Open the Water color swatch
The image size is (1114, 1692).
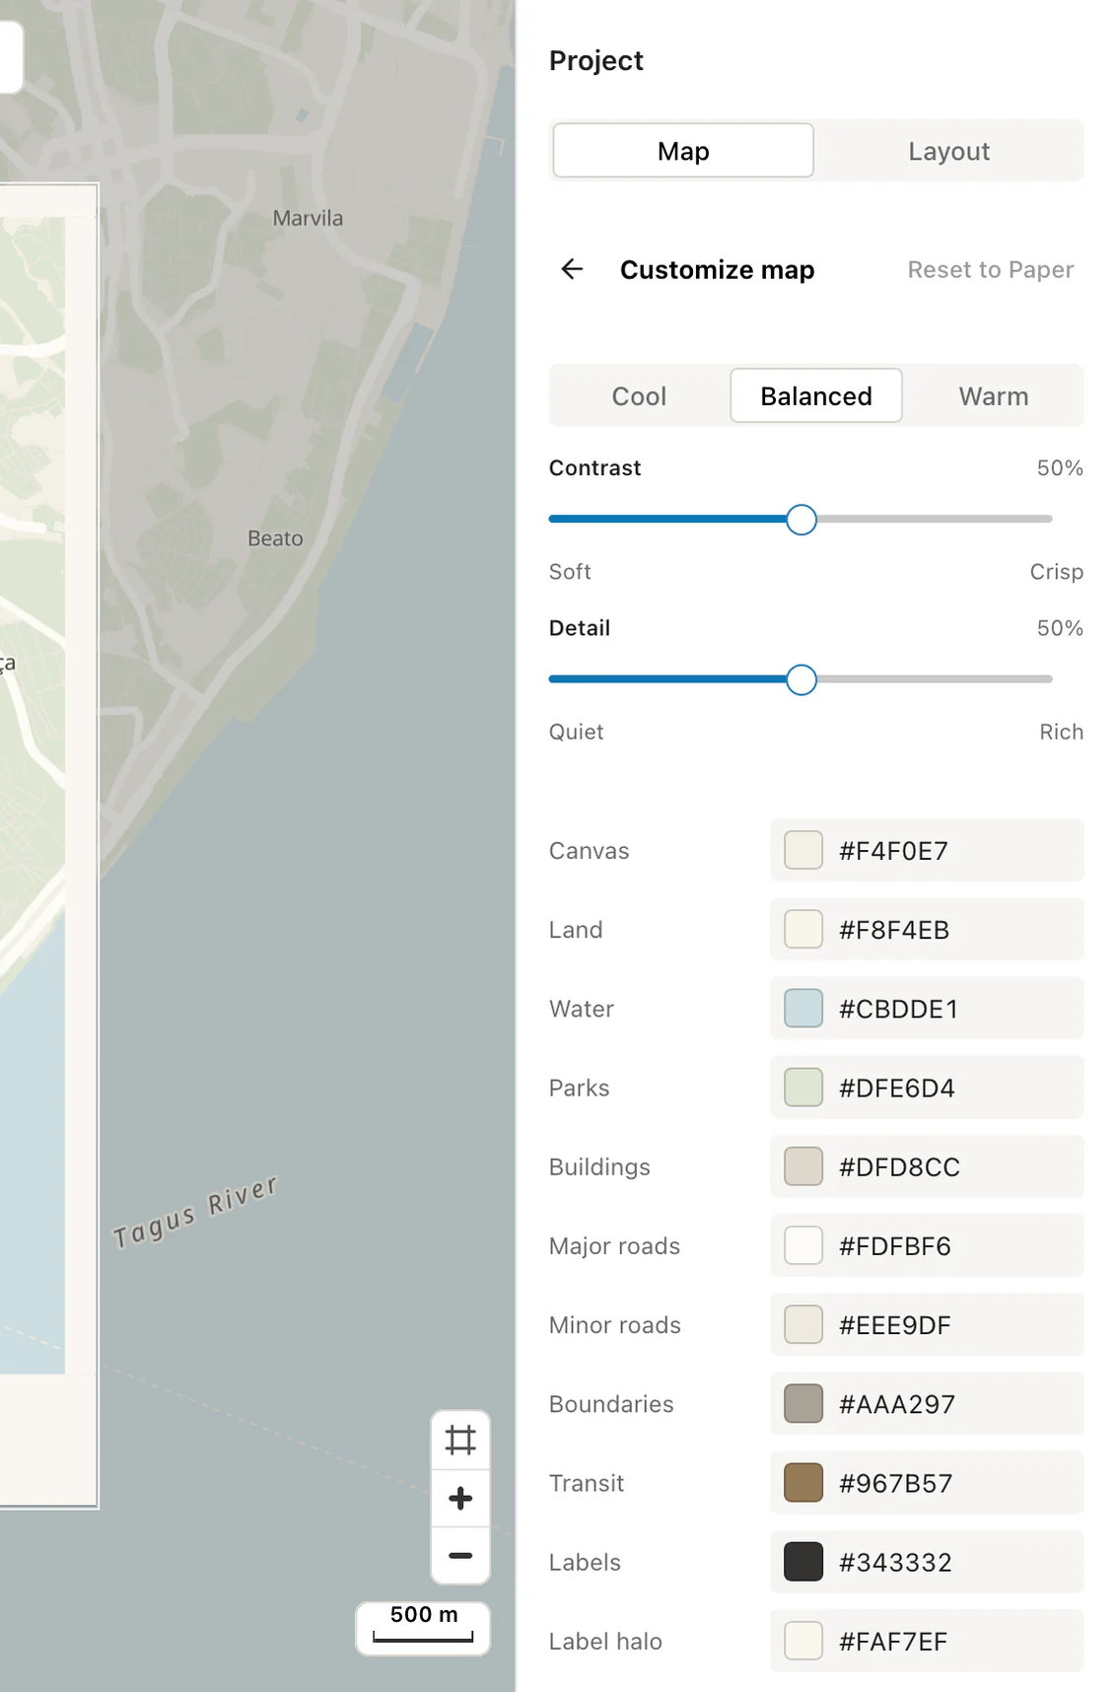803,1009
